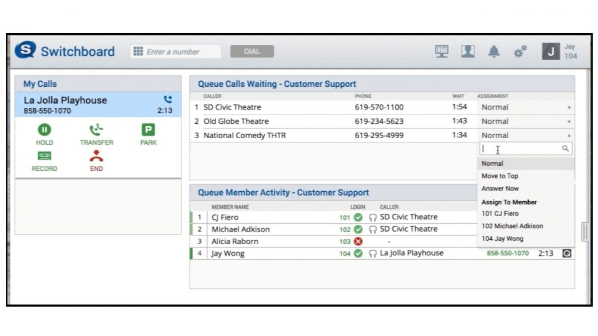Click the Enter a number input field
598x336 pixels.
click(x=177, y=51)
